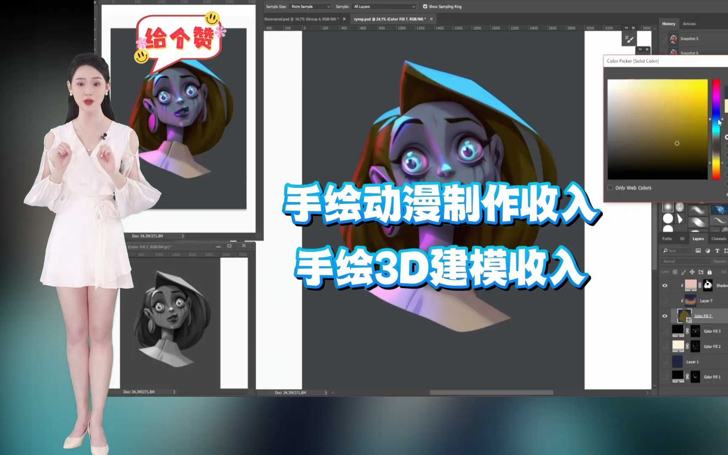
Task: Choose the blue sparkle brush preset
Action: click(719, 209)
